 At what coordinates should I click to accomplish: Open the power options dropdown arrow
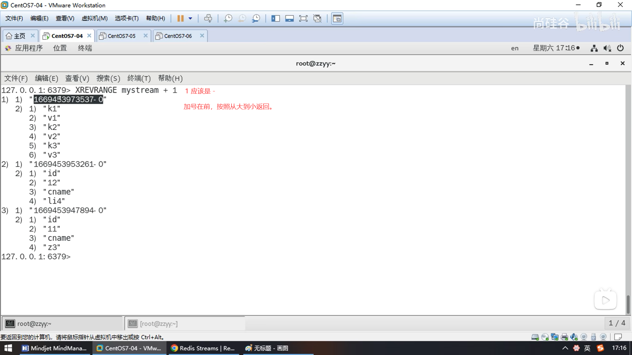tap(190, 18)
